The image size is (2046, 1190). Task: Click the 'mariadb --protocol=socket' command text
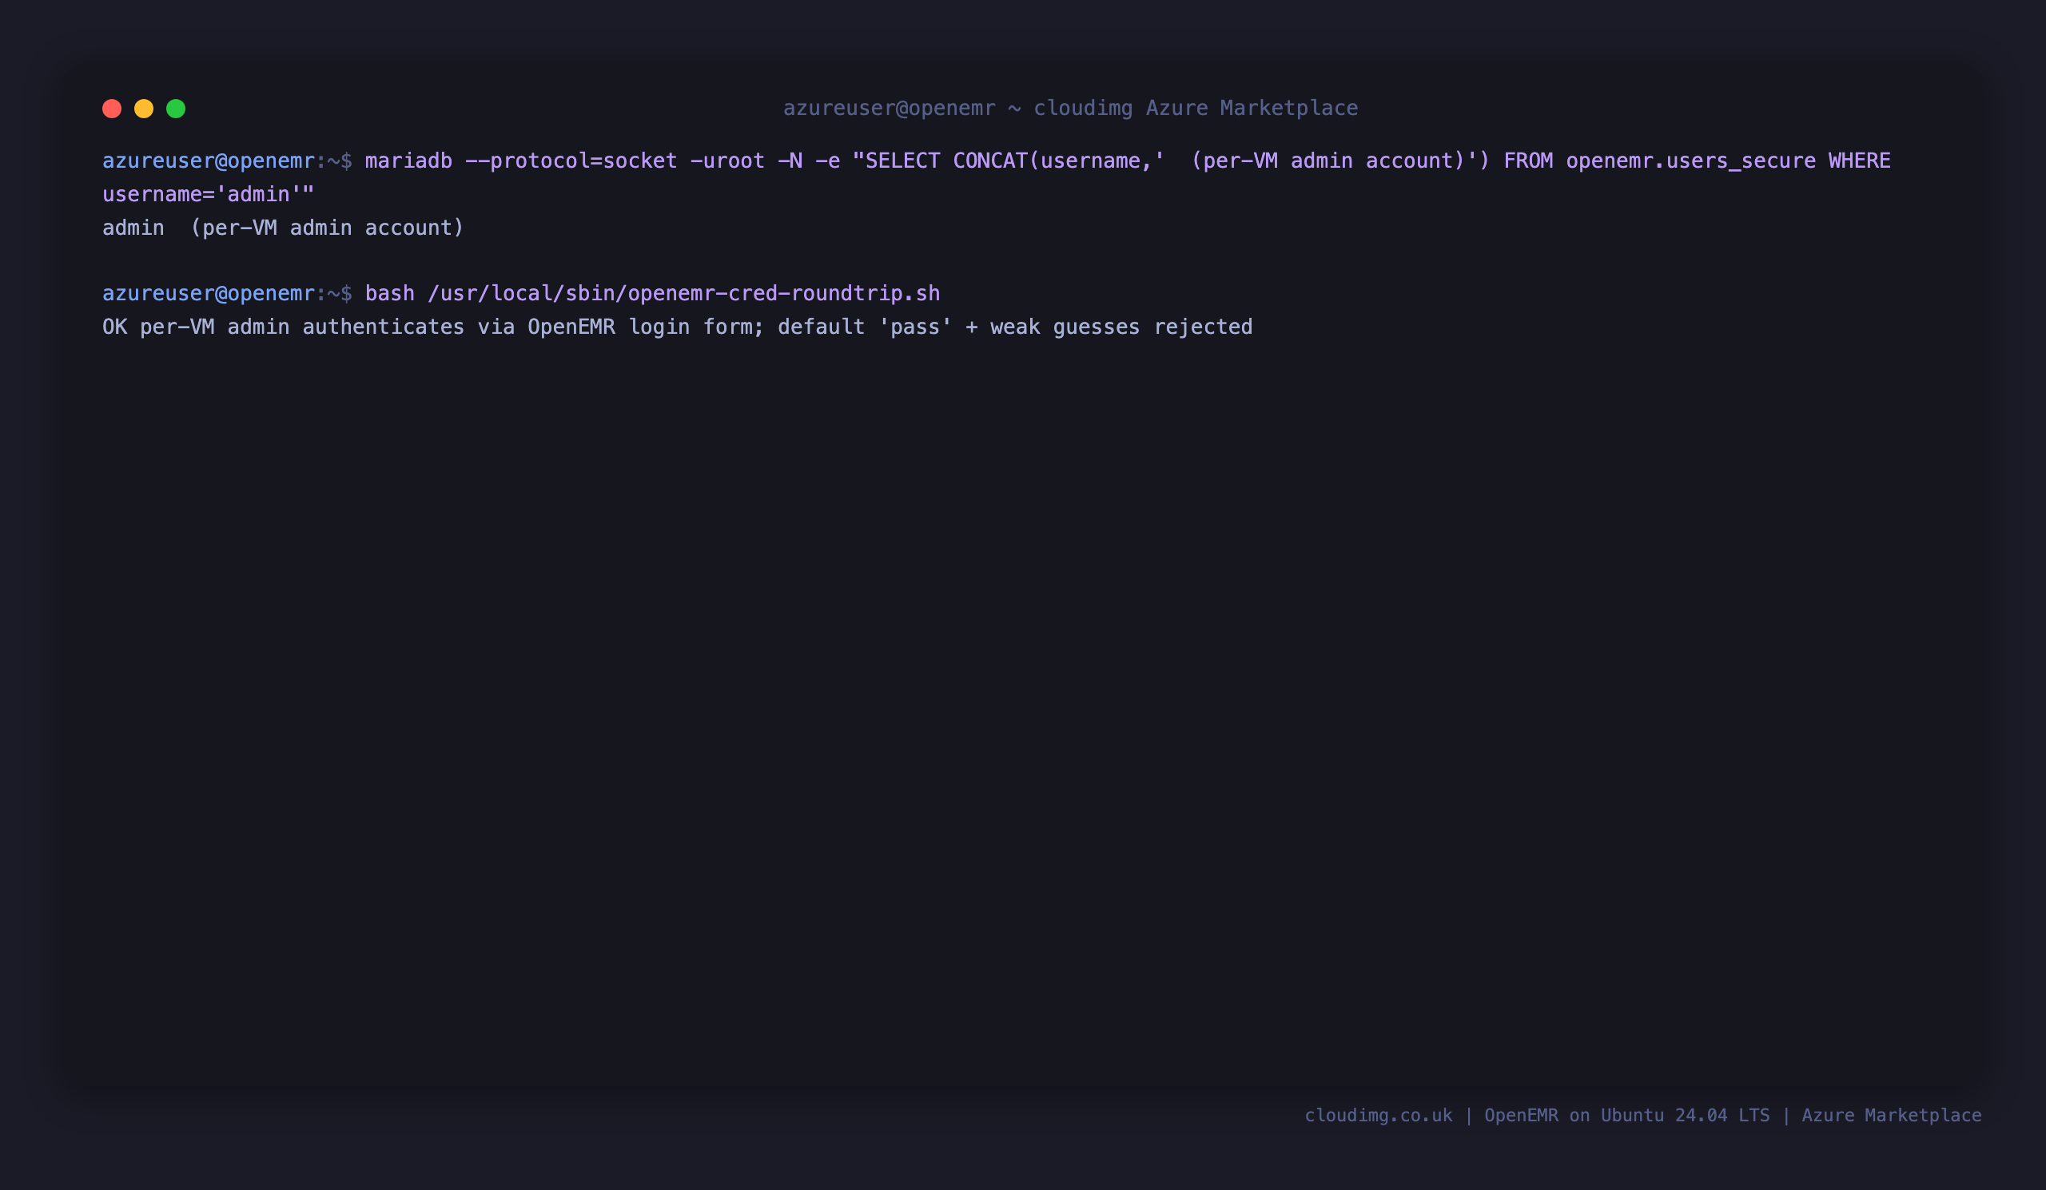(521, 161)
